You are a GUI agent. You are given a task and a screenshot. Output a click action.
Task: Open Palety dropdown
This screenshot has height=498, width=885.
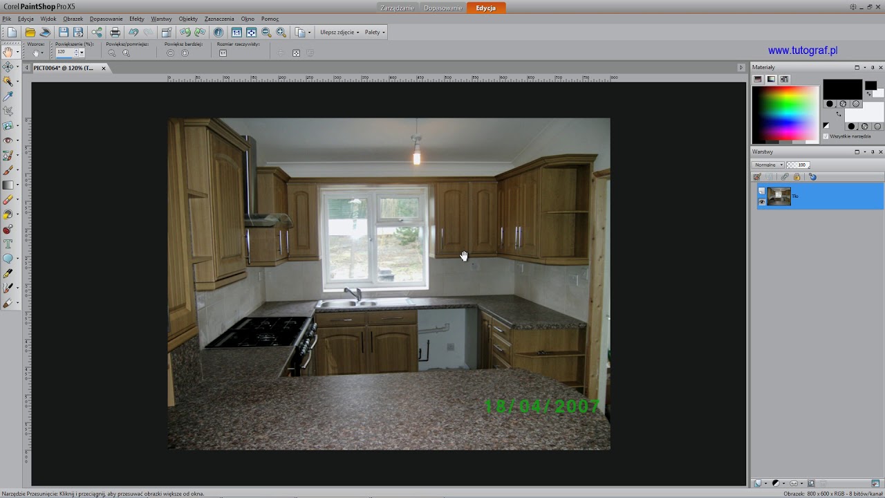coord(375,33)
